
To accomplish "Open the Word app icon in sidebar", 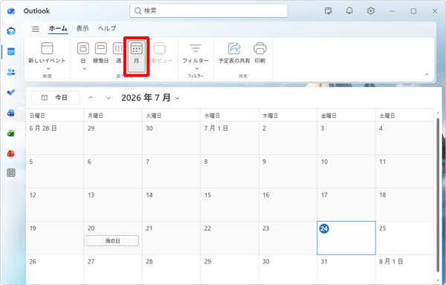I will (x=11, y=113).
